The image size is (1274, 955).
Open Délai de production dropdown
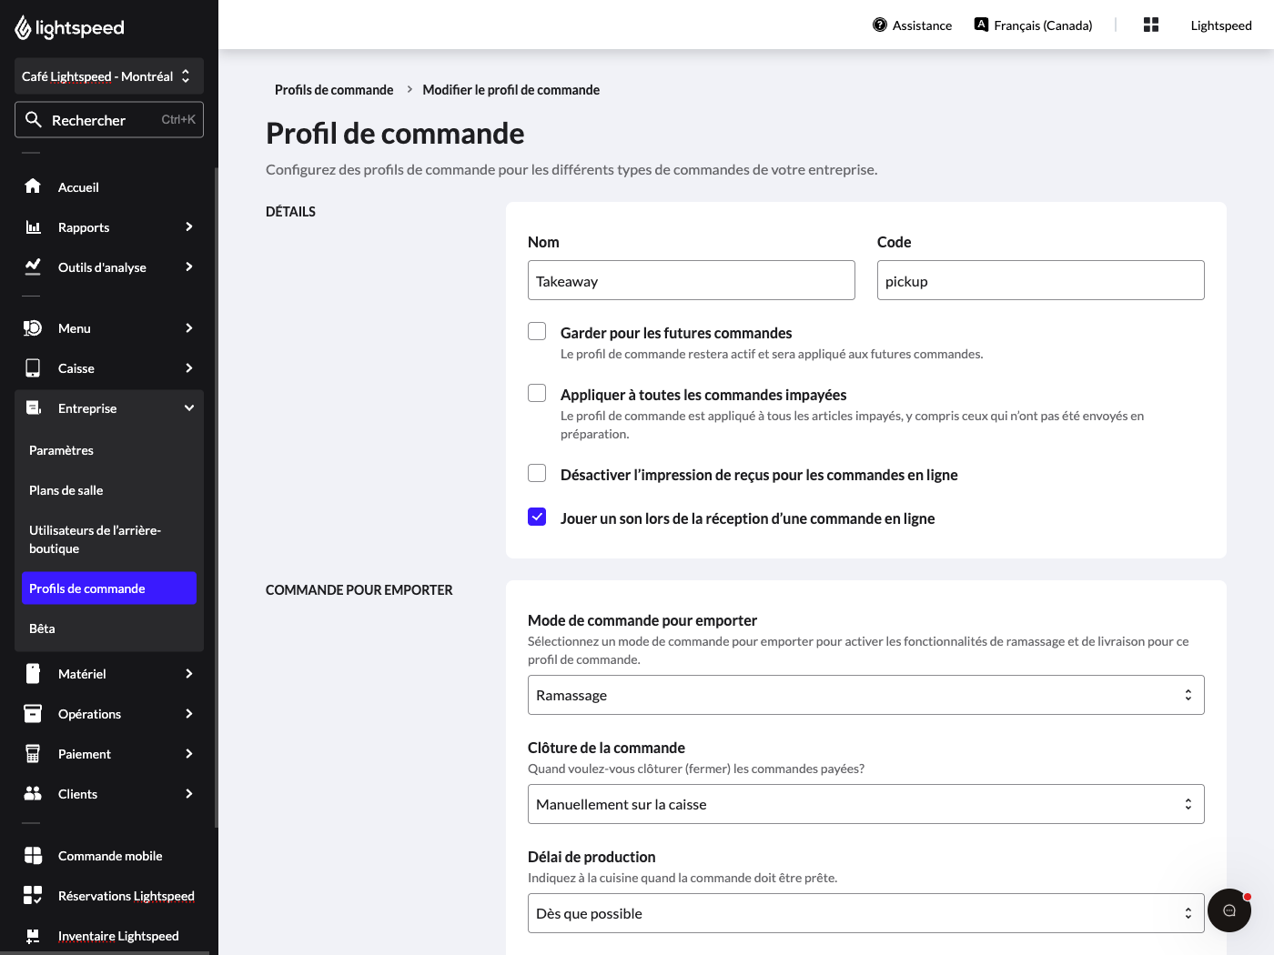tap(866, 913)
